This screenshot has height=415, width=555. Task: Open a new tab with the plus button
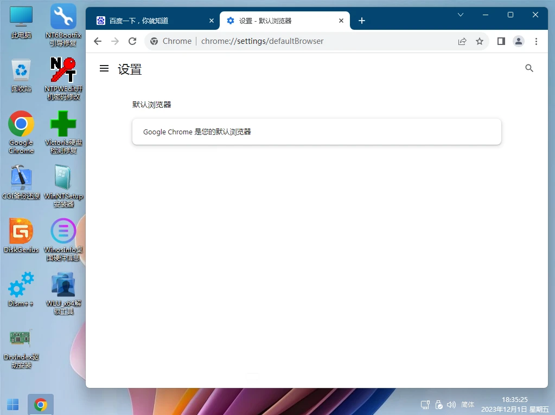pyautogui.click(x=362, y=21)
